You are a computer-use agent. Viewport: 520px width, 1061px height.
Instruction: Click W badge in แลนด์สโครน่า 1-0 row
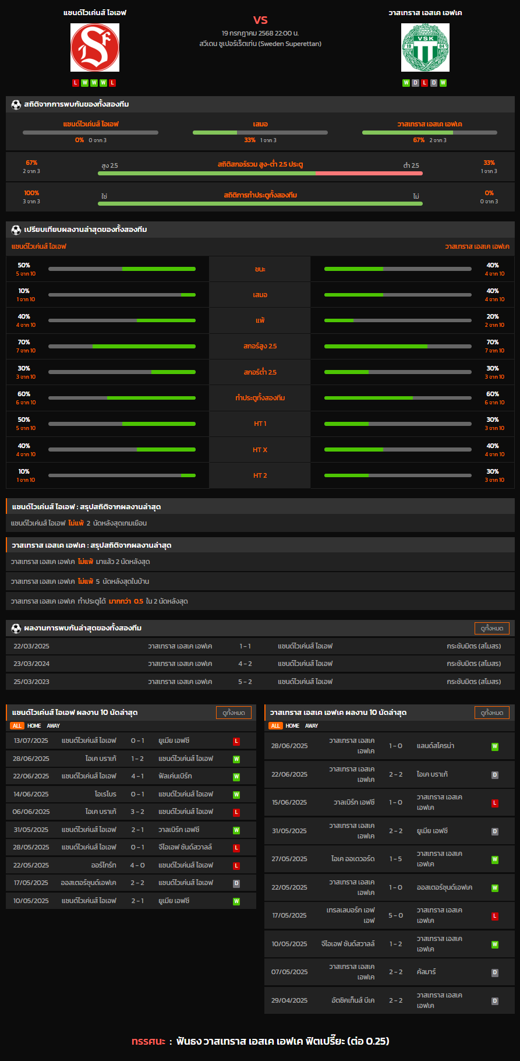pos(495,746)
